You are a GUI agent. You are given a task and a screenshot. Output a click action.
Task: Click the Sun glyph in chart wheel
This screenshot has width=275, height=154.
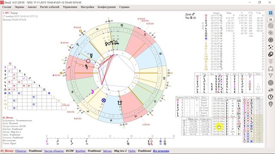point(88,61)
